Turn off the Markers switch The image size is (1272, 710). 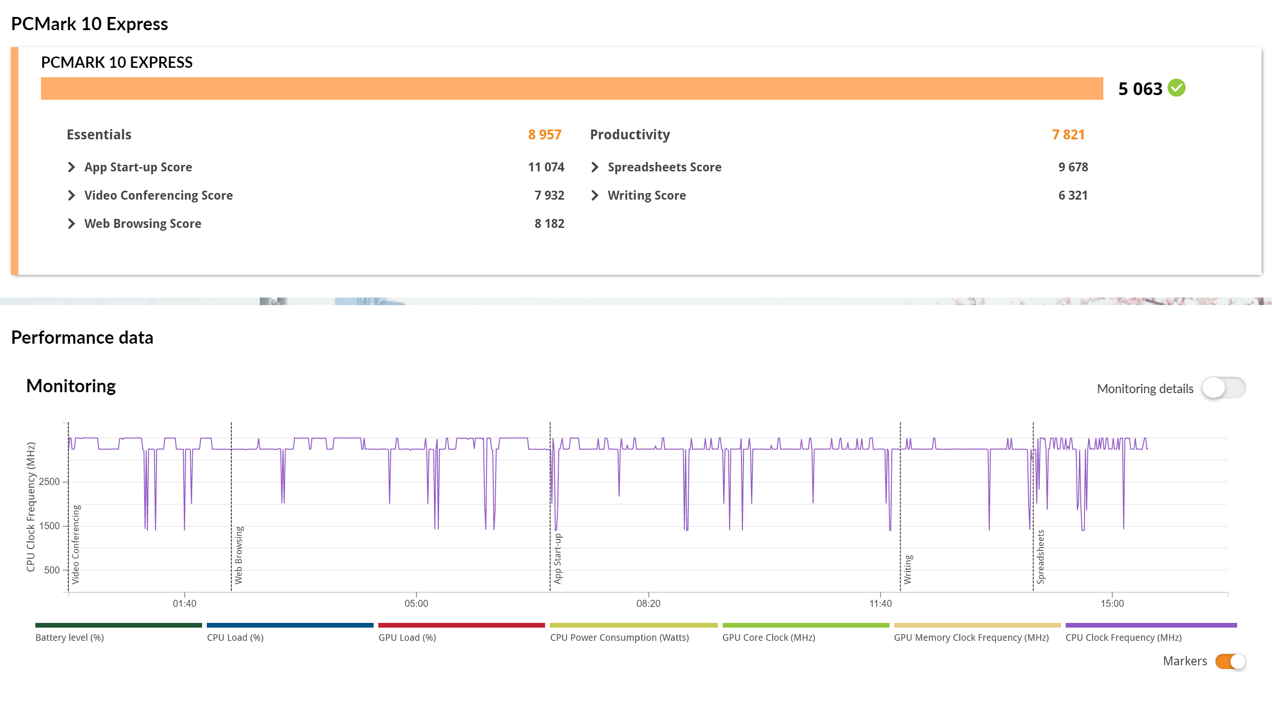tap(1231, 661)
